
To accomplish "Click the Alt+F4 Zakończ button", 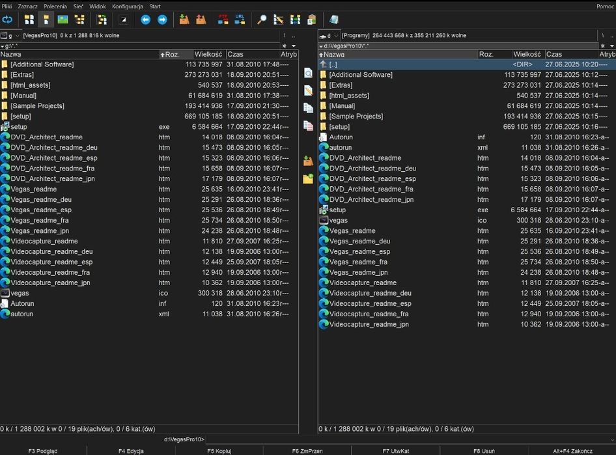I will [572, 451].
